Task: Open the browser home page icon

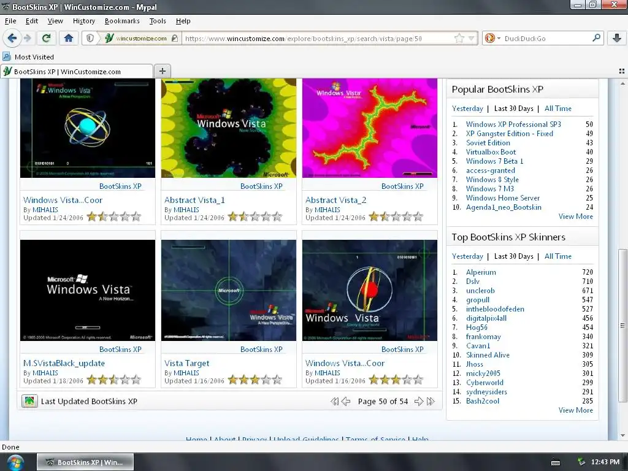Action: [69, 38]
